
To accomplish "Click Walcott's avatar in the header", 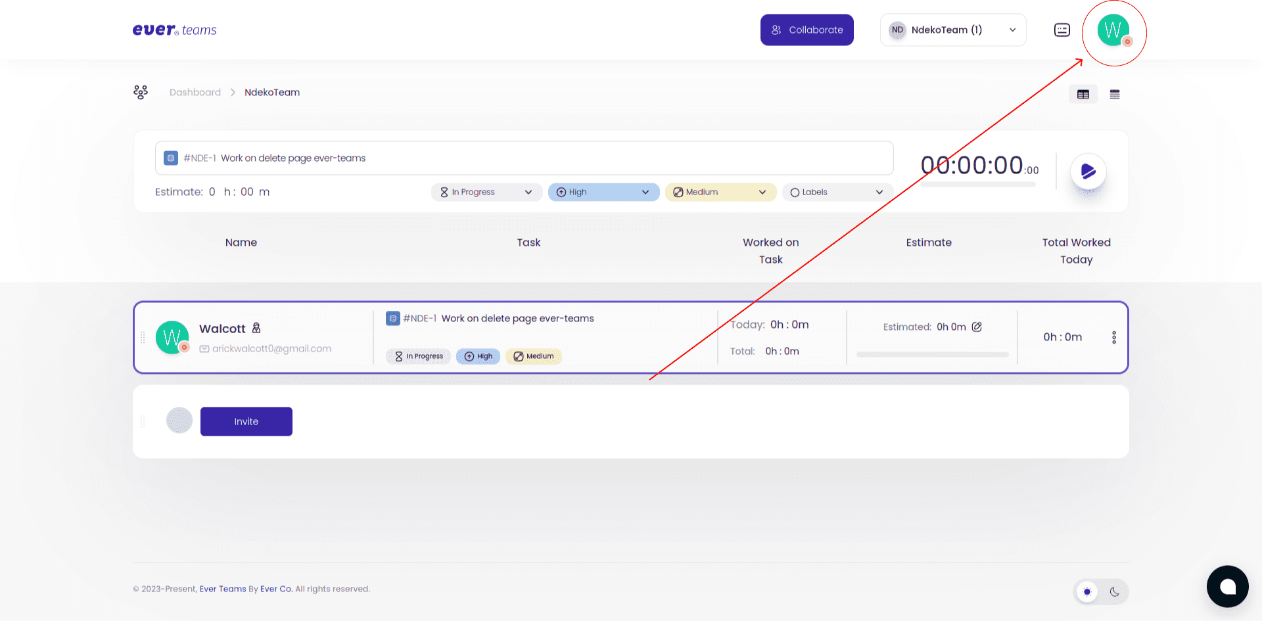I will (1113, 30).
